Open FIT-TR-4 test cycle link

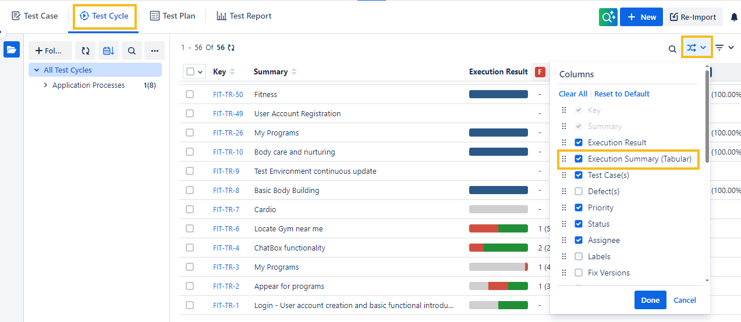point(226,248)
